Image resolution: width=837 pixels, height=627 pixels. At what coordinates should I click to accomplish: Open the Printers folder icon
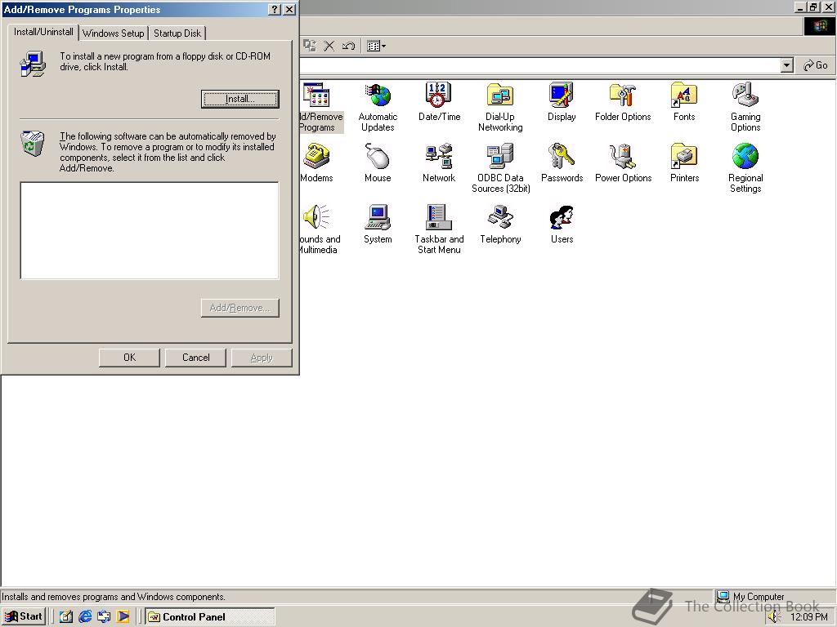tap(684, 163)
